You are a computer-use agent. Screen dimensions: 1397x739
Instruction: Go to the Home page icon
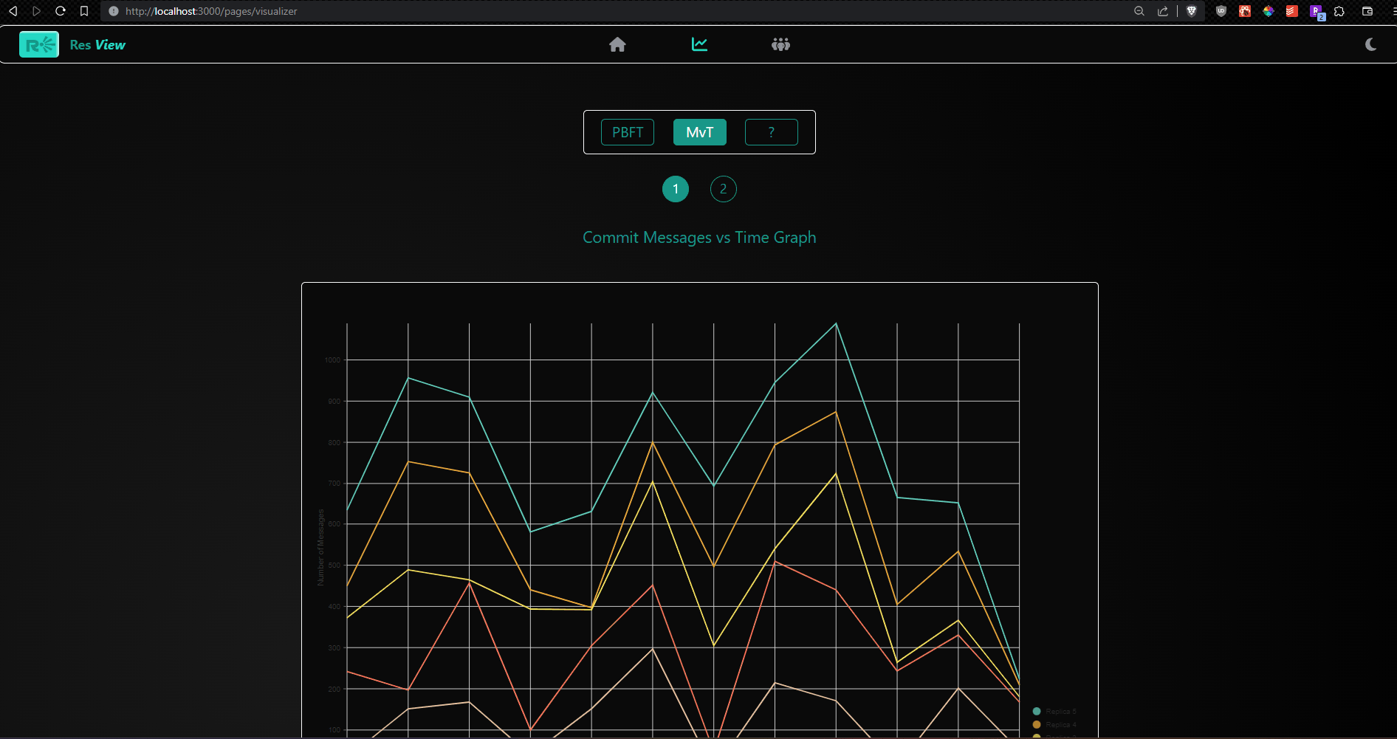point(617,45)
